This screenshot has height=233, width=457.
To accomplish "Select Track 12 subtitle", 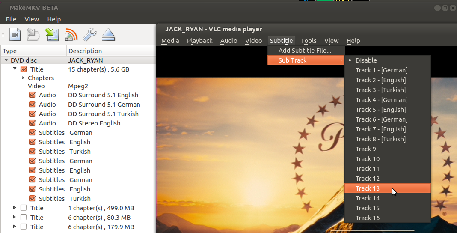I will [x=388, y=179].
